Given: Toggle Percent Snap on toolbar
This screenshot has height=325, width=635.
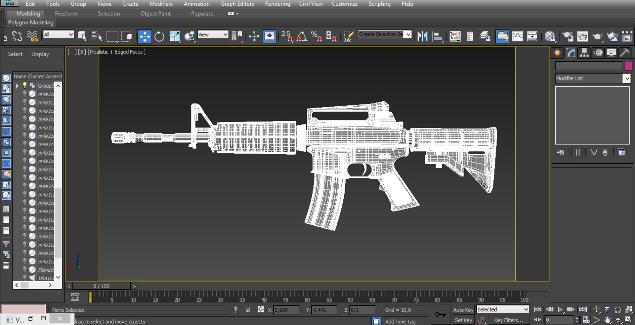Looking at the screenshot, I should pyautogui.click(x=317, y=36).
